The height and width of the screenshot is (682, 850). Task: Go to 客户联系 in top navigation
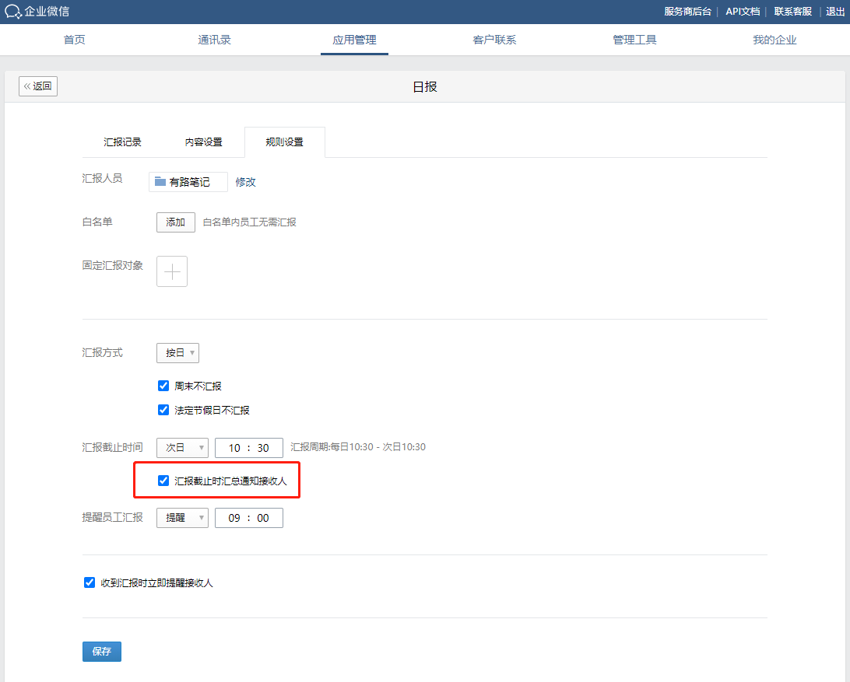point(494,40)
